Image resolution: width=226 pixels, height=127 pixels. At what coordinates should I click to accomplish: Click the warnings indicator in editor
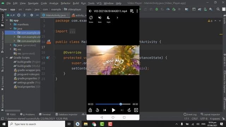pos(210,21)
